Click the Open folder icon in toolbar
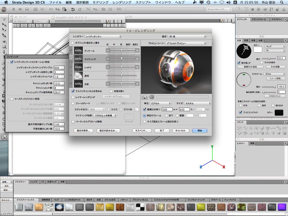The height and width of the screenshot is (216, 288). click(x=20, y=9)
